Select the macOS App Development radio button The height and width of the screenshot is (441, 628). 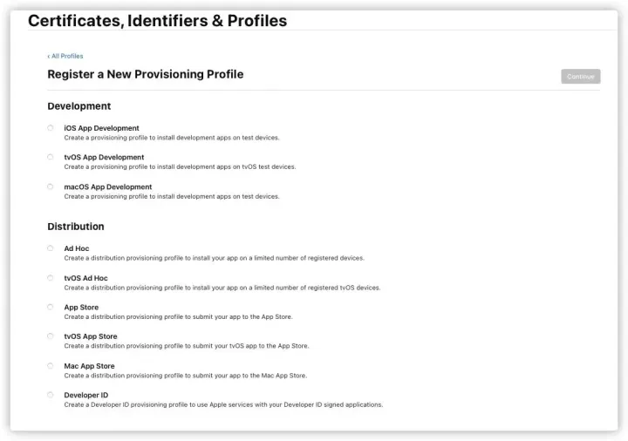point(51,187)
